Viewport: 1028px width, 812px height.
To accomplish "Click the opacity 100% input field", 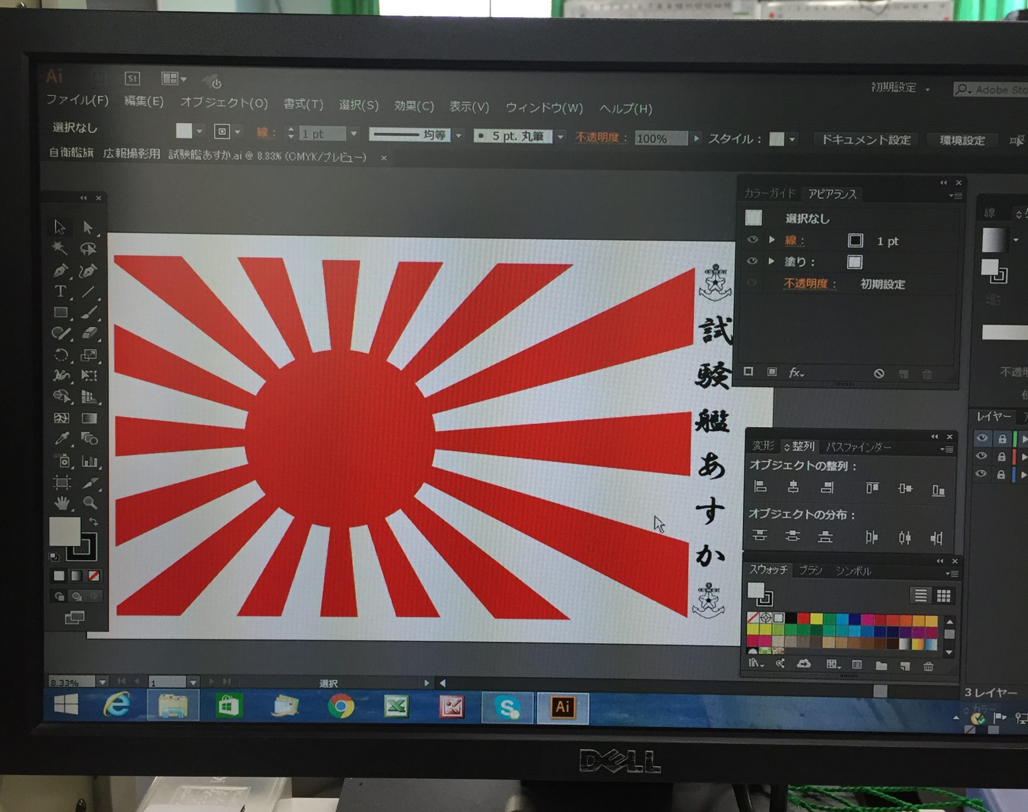I will point(660,138).
